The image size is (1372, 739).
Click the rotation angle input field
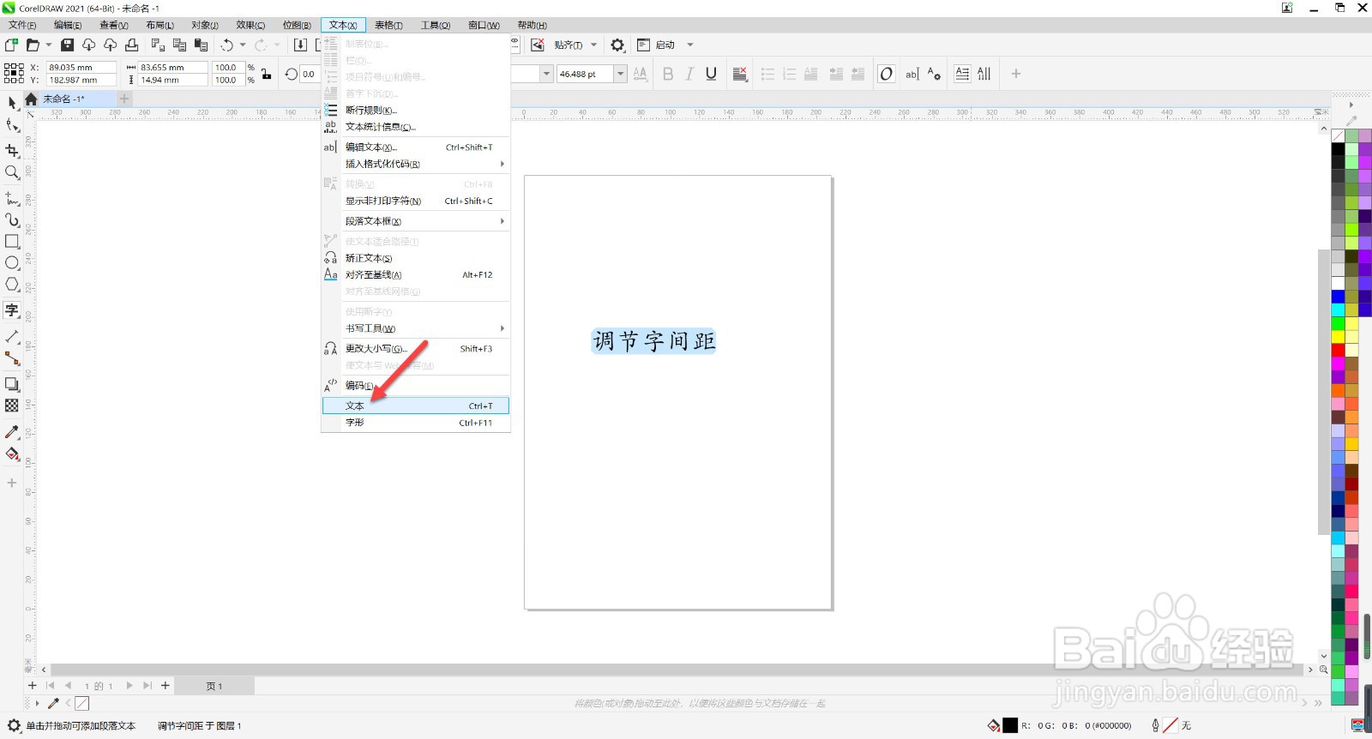[x=309, y=74]
